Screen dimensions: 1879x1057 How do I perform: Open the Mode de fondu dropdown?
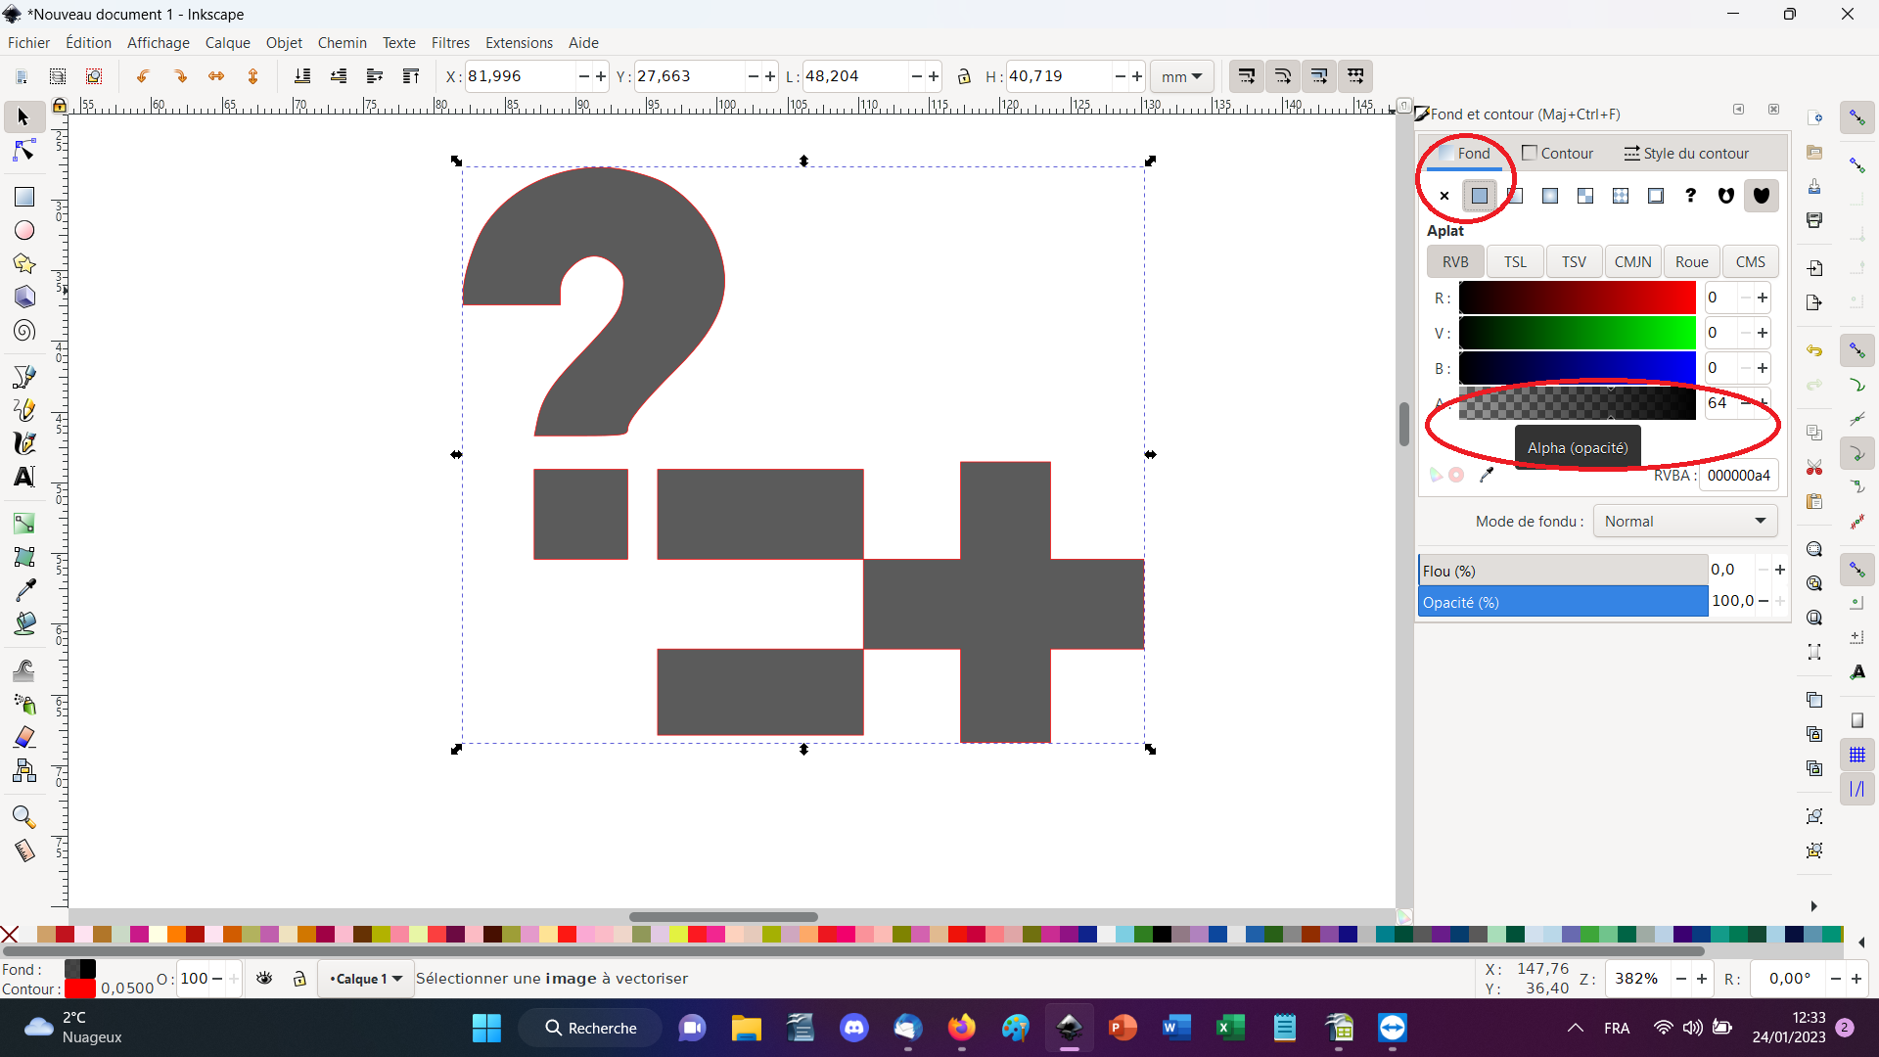(x=1684, y=522)
